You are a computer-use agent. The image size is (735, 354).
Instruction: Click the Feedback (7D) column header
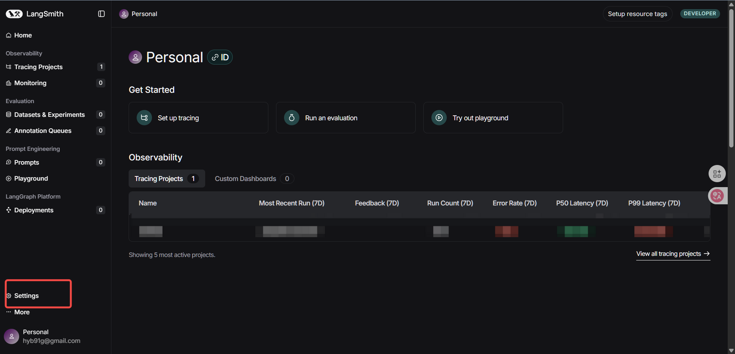click(377, 203)
